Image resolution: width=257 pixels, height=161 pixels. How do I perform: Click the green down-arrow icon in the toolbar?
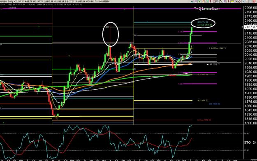199,2
